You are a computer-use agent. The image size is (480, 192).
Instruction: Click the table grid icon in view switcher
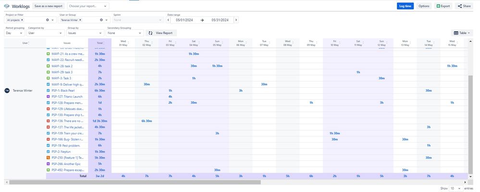456,33
